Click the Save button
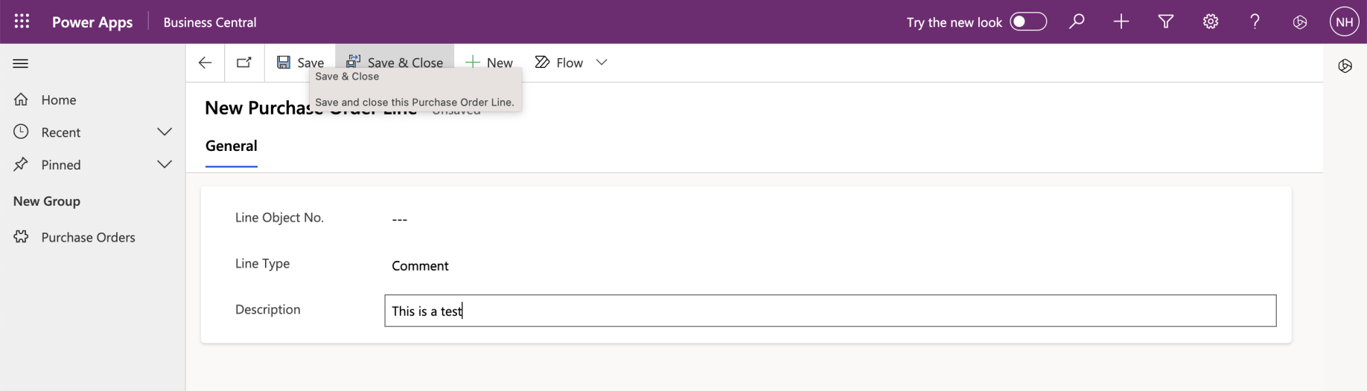 tap(301, 62)
